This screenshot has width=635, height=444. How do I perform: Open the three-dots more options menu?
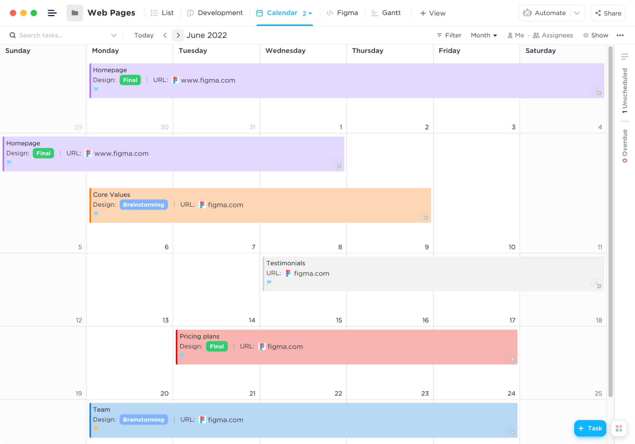(x=620, y=35)
